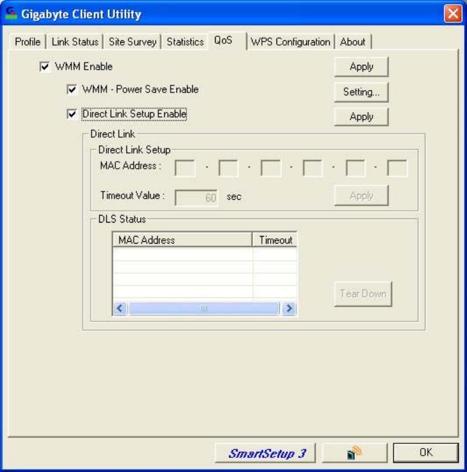Open the Link Status tab
The width and height of the screenshot is (467, 472).
tap(75, 41)
